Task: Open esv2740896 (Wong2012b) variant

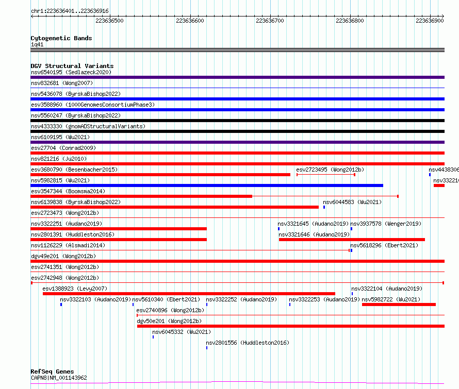Action: [x=170, y=310]
